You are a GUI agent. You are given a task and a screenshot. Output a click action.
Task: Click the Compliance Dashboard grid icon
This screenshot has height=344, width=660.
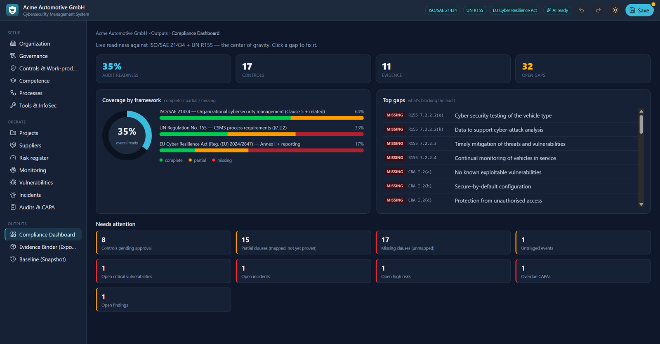point(13,234)
